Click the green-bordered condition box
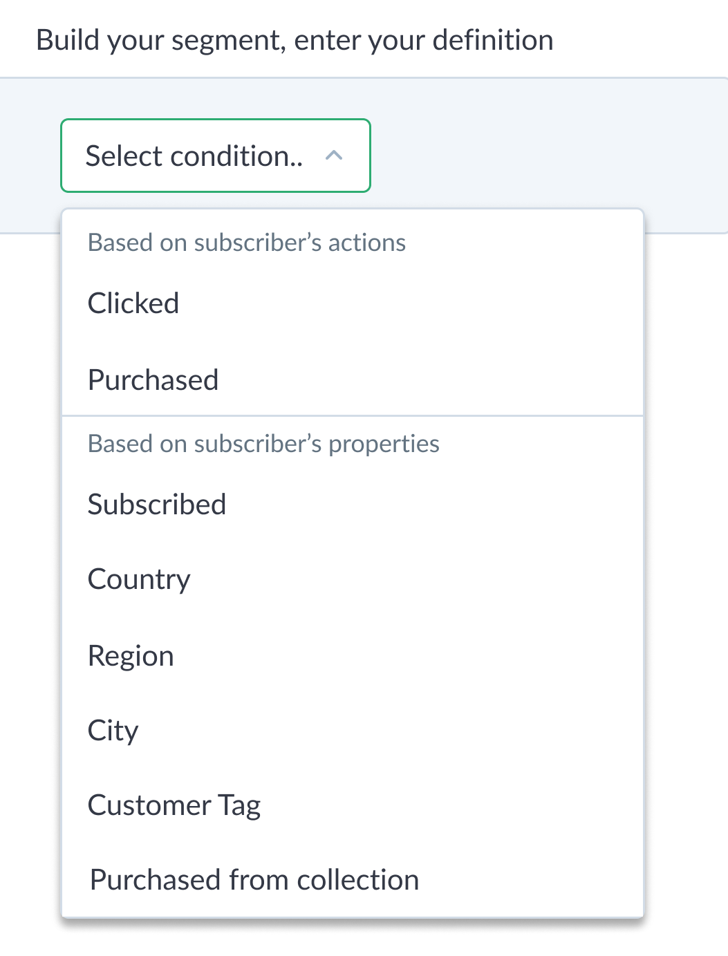Screen dimensions: 728x956 click(214, 156)
